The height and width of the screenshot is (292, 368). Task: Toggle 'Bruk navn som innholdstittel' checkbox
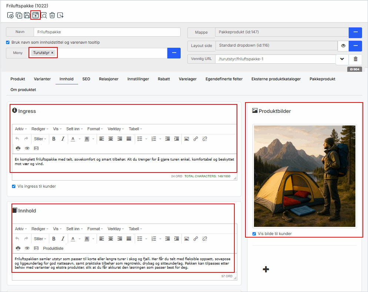click(x=8, y=42)
